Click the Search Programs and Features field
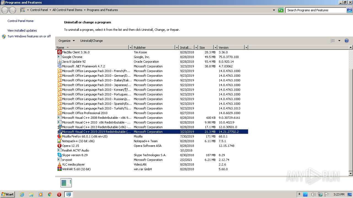This screenshot has width=353, height=198. [x=316, y=10]
